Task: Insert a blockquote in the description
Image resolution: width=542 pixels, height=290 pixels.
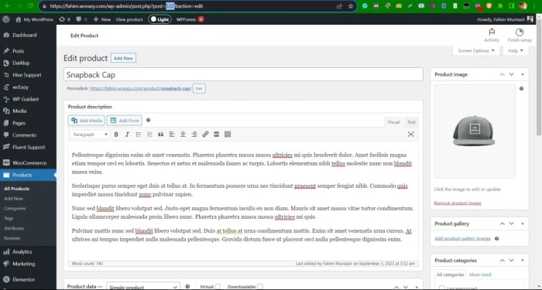Action: tap(161, 135)
